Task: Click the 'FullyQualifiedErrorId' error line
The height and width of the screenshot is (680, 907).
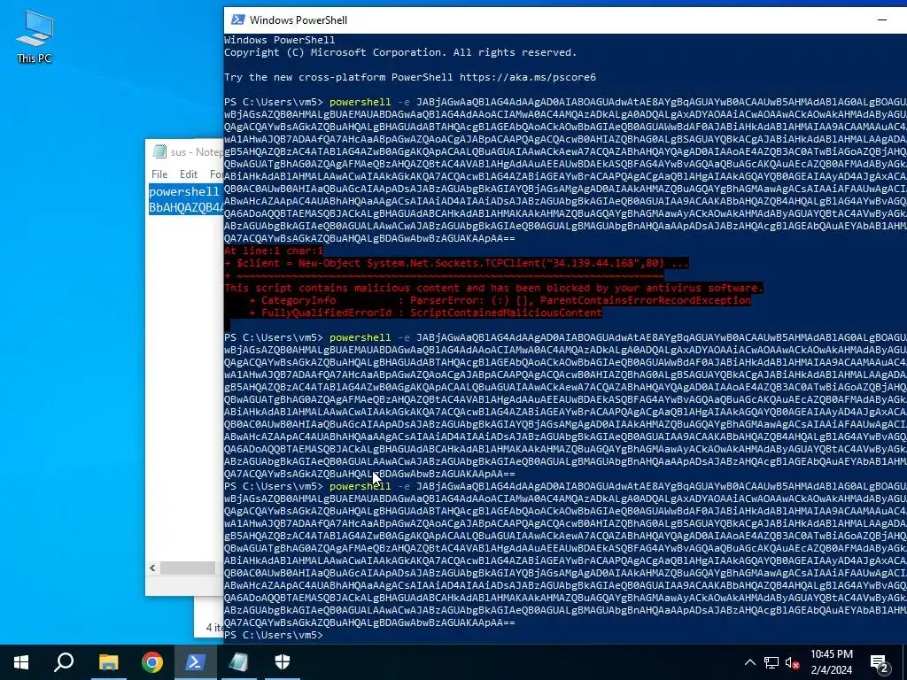Action: 426,313
